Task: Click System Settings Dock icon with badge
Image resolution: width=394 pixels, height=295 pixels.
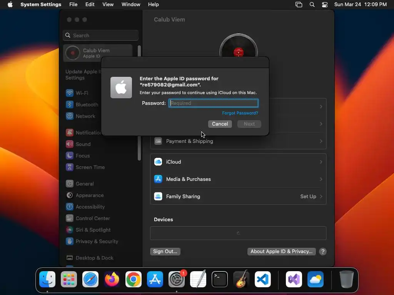Action: 177,279
